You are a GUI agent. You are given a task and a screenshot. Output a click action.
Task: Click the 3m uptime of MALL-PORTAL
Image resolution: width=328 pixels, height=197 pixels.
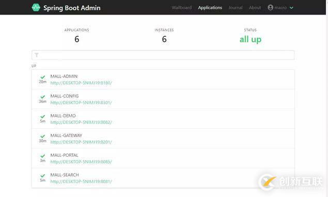coord(43,161)
